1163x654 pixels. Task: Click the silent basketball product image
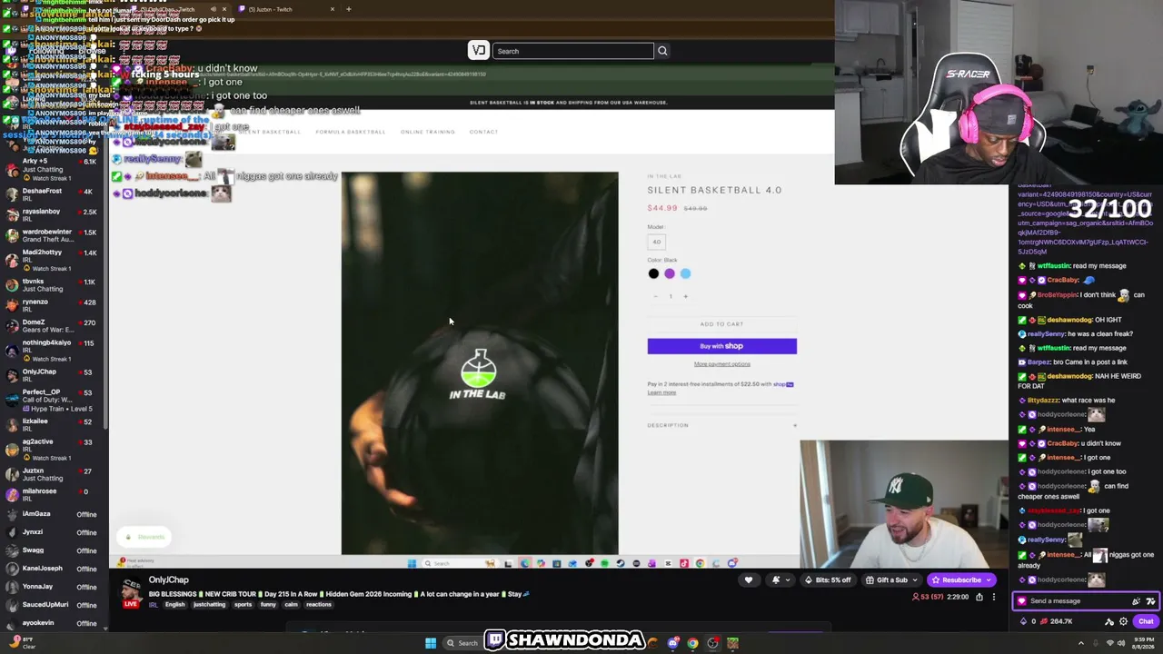click(480, 363)
